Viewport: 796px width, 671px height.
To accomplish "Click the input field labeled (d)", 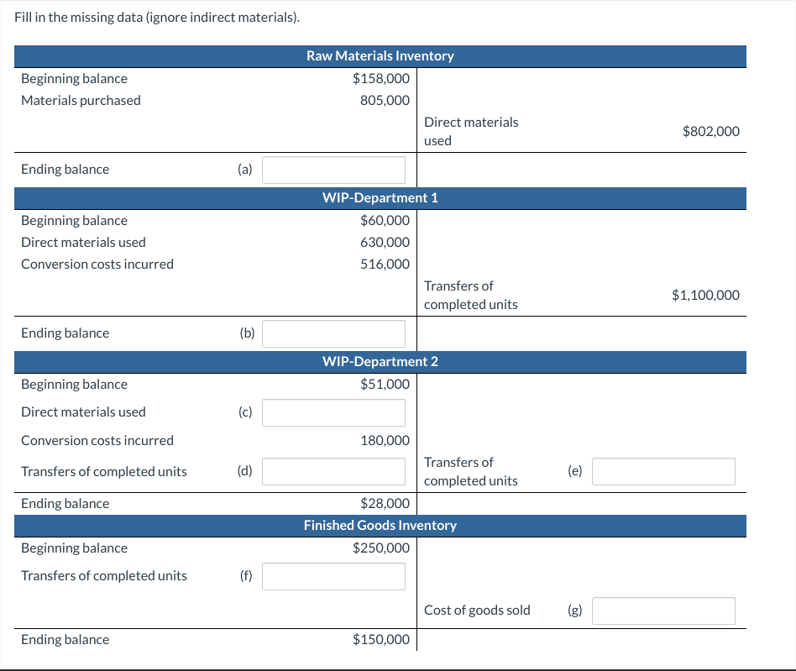I will pos(333,471).
